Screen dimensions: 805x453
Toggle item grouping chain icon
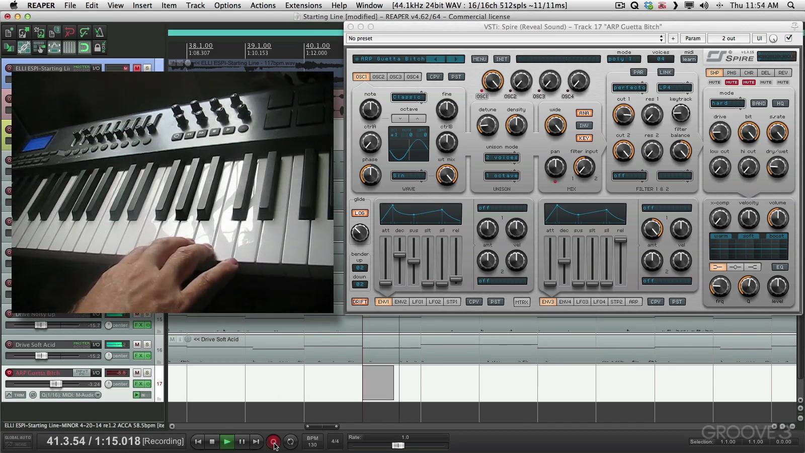(x=24, y=48)
